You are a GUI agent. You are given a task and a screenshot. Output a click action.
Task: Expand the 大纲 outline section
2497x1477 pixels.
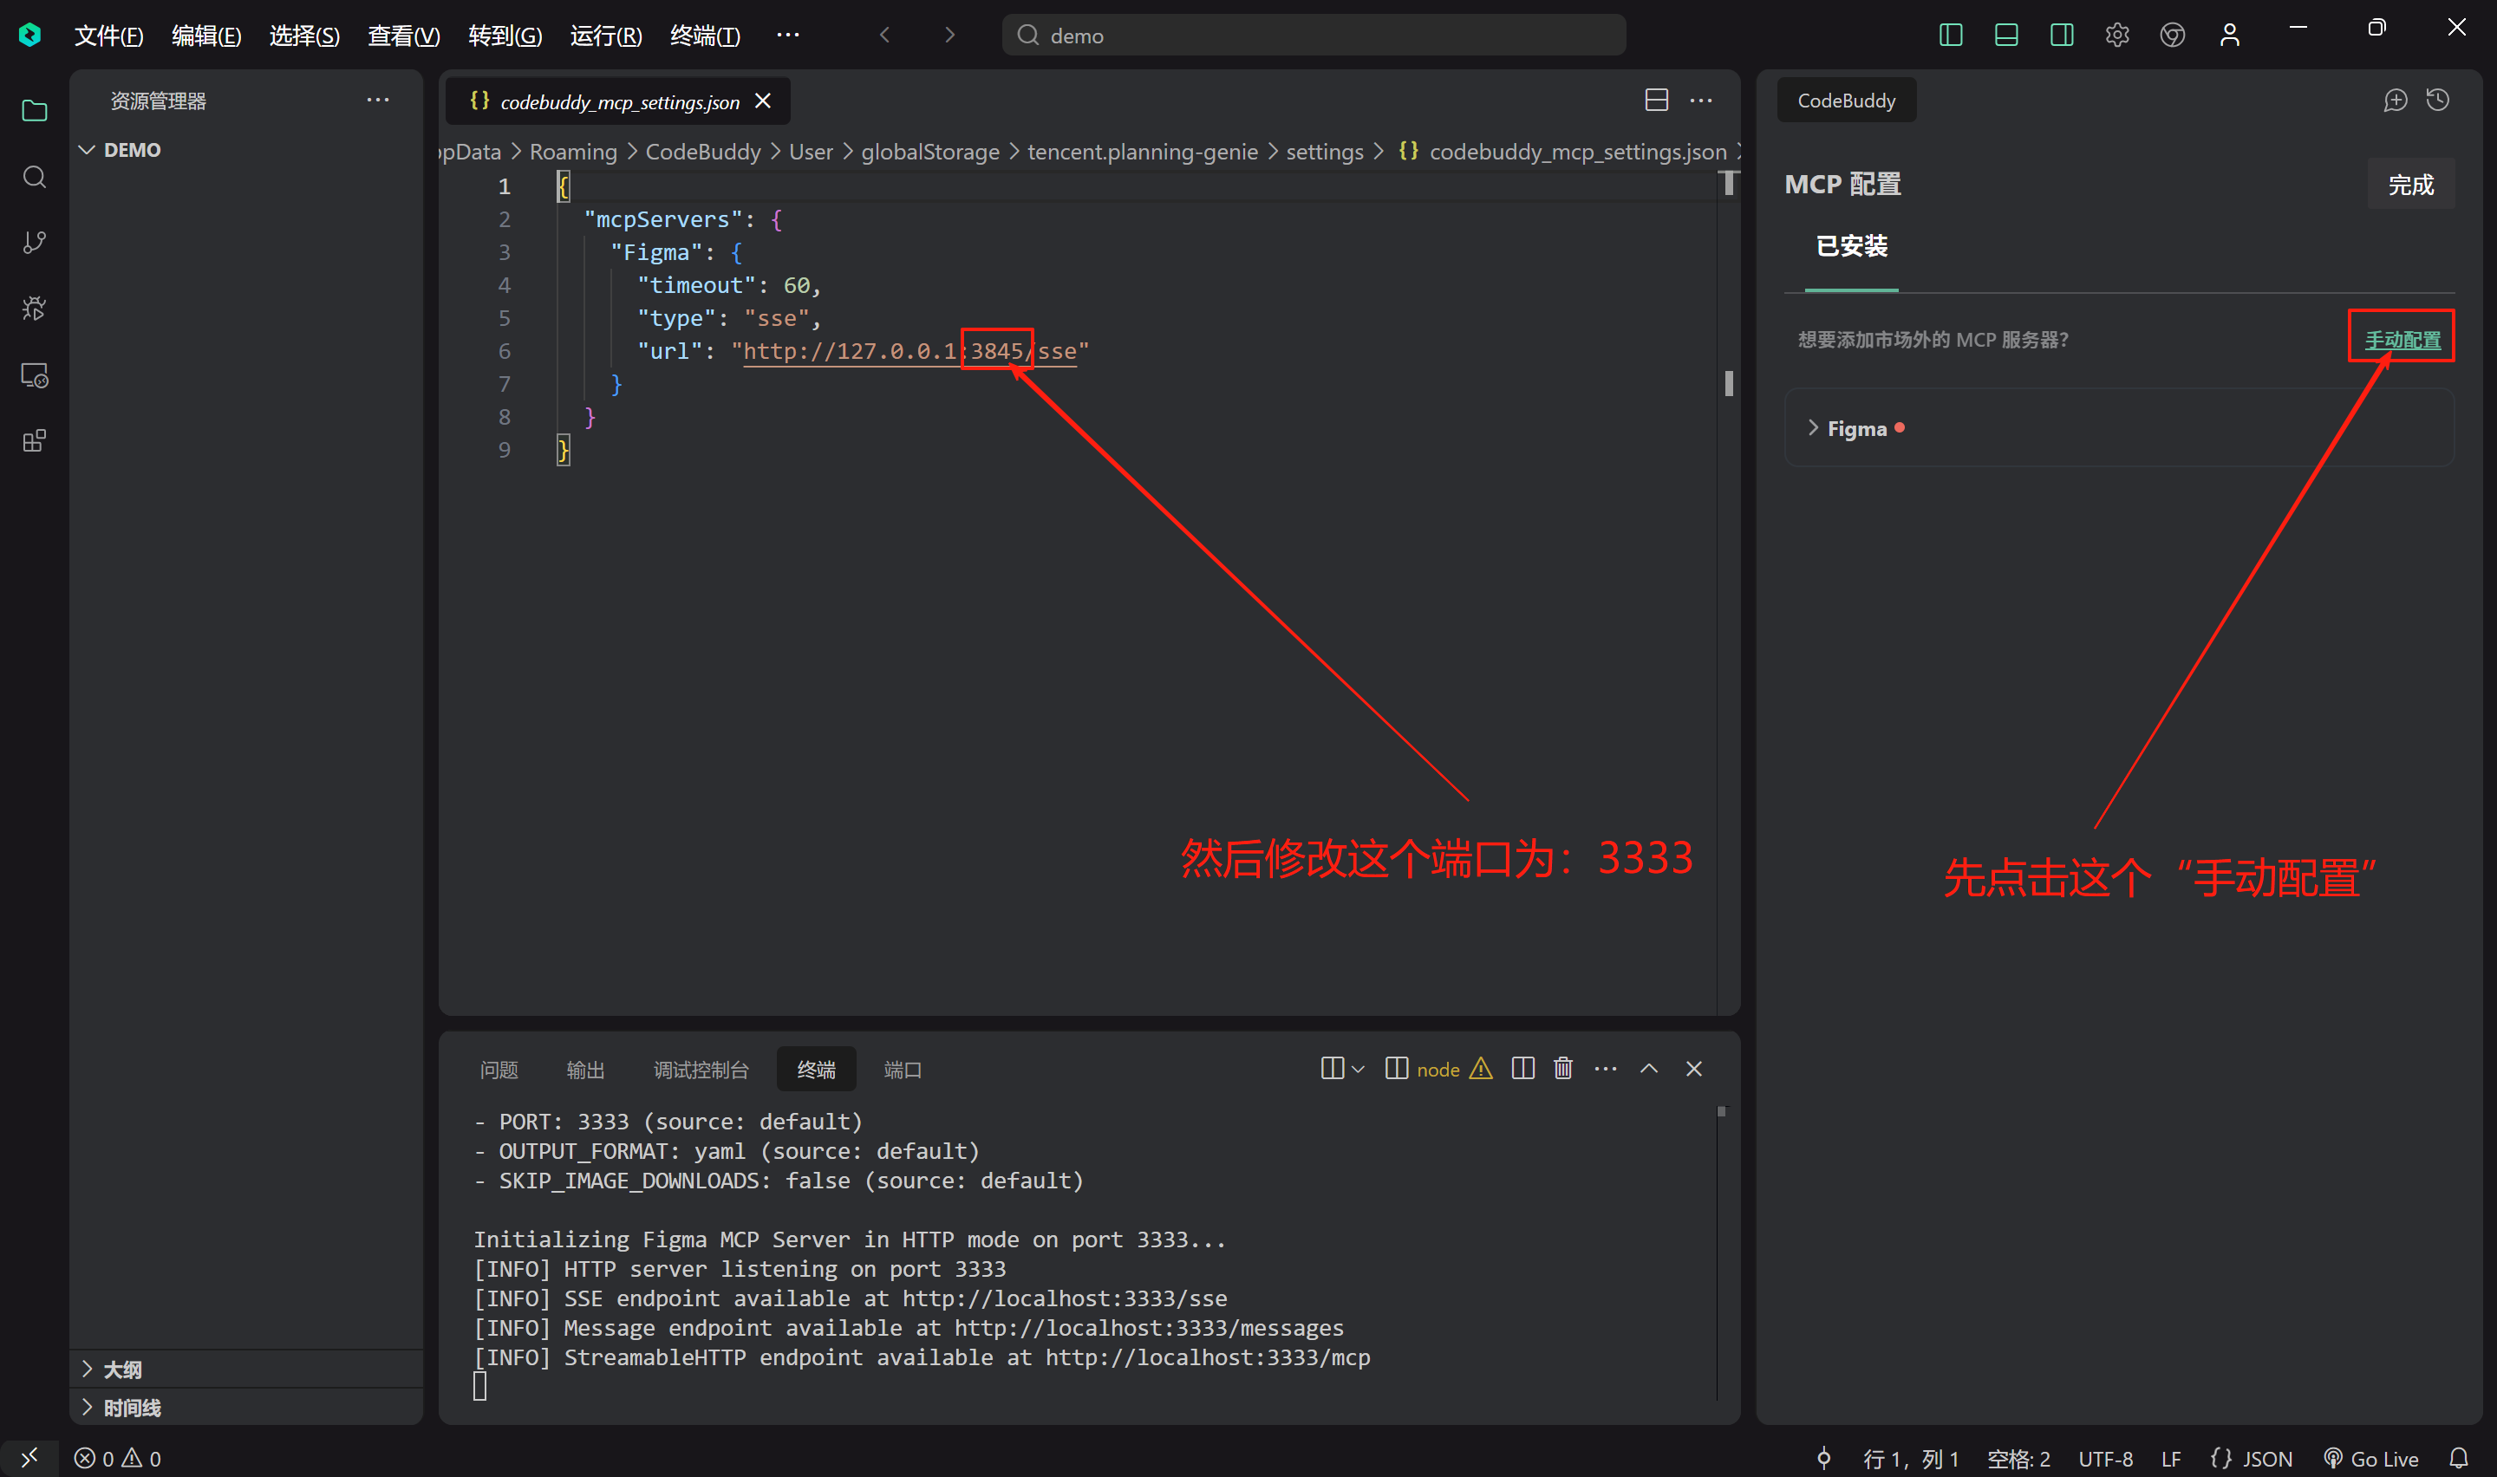88,1369
